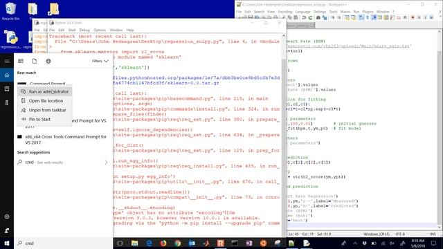Click Redo icon in Notepad++ toolbar
443x249 pixels.
click(310, 17)
